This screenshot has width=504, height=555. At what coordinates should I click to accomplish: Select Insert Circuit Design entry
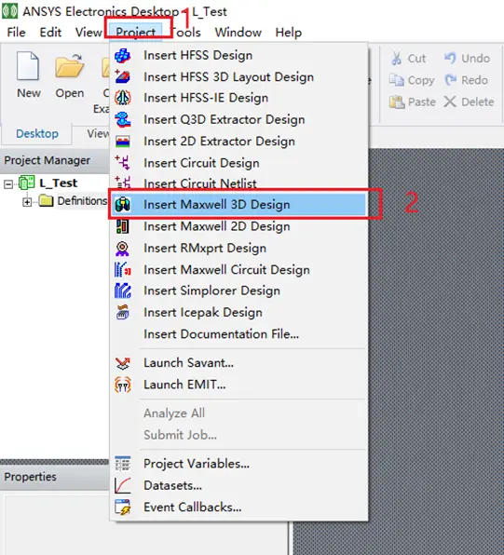[x=238, y=163]
